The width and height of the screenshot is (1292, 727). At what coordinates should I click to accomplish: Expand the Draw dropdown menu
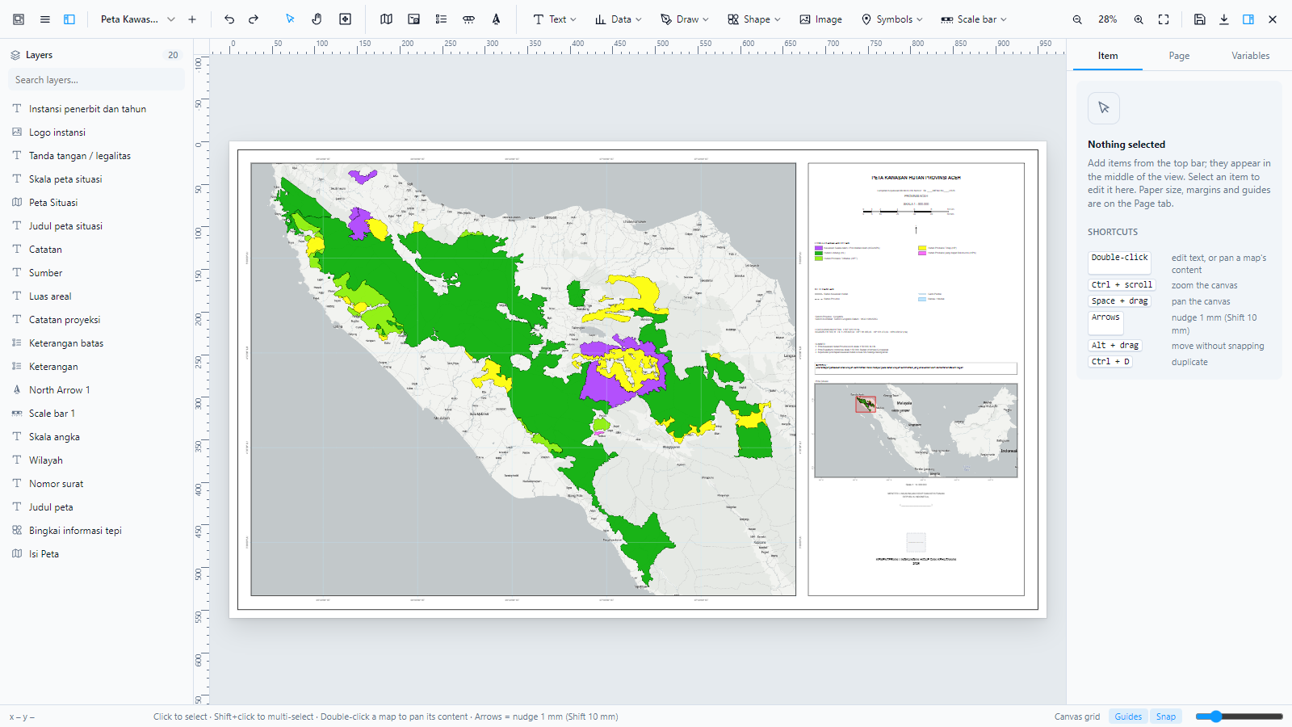point(684,19)
